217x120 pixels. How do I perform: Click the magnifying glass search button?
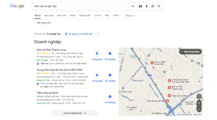click(x=159, y=6)
